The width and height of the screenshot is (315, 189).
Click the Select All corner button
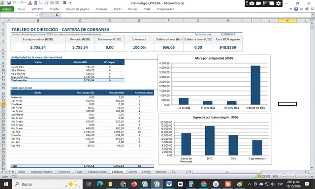(3, 21)
